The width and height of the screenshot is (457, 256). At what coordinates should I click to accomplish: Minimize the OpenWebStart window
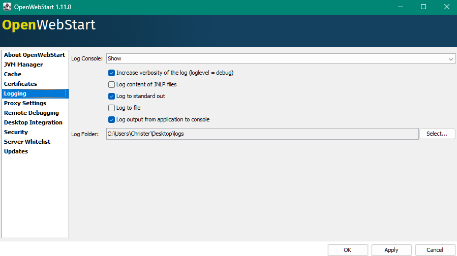pyautogui.click(x=401, y=7)
